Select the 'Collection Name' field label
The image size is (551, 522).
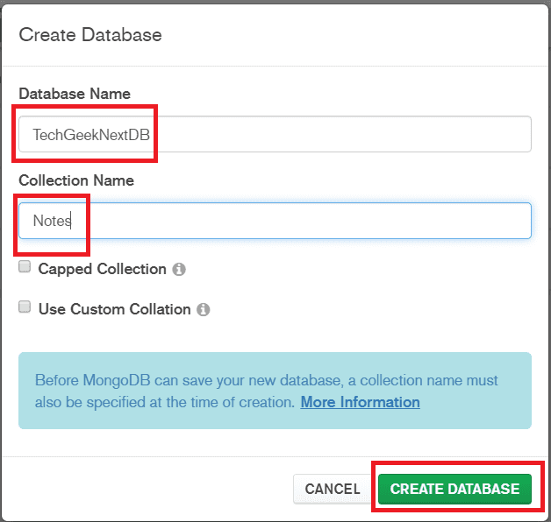pos(76,180)
